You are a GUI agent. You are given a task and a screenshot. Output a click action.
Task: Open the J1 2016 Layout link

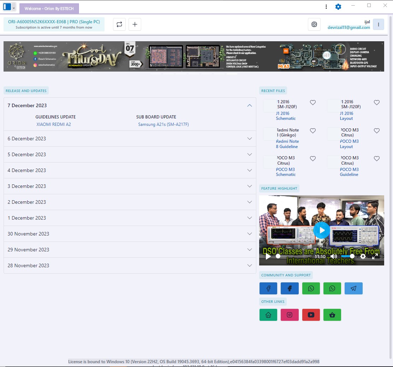(346, 116)
